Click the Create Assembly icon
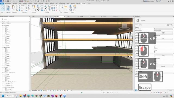This screenshot has height=98, width=174. click(x=71, y=7)
